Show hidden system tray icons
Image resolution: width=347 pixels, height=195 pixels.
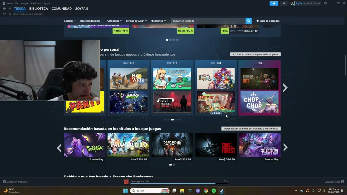tap(296, 191)
